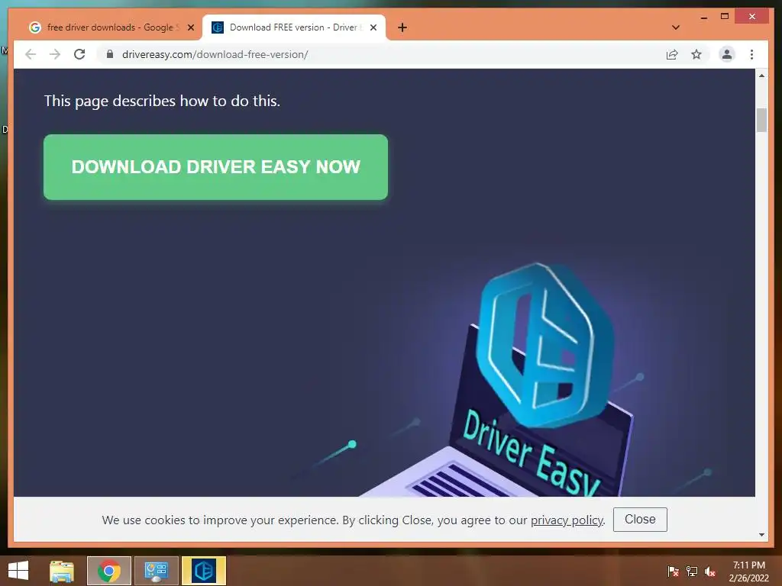Click the Action Center flag tray icon
782x586 pixels.
tap(674, 572)
